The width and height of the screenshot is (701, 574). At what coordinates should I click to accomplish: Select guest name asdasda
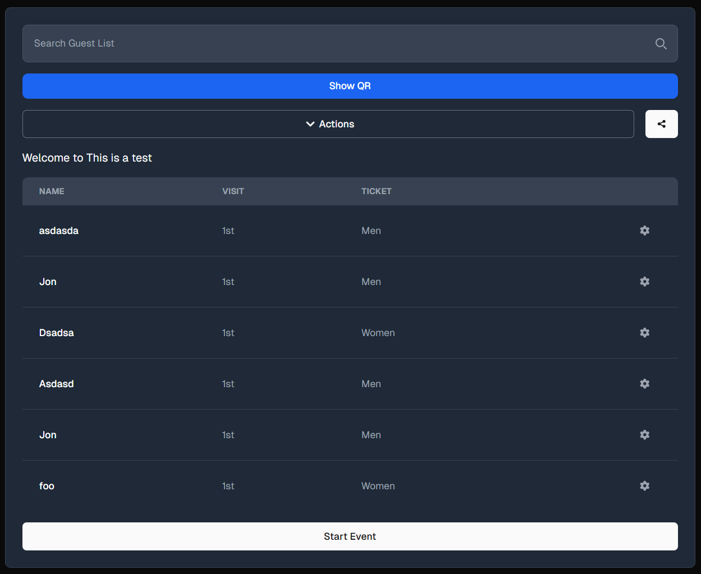(x=59, y=231)
